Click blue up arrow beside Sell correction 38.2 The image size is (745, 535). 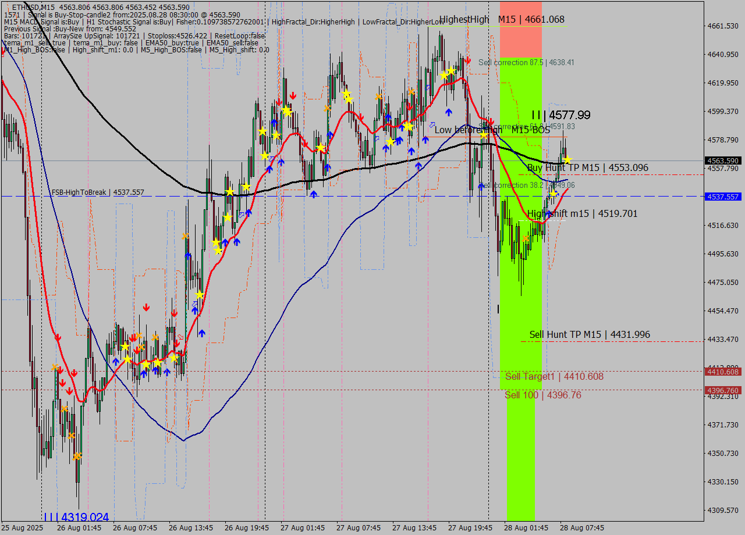click(481, 186)
